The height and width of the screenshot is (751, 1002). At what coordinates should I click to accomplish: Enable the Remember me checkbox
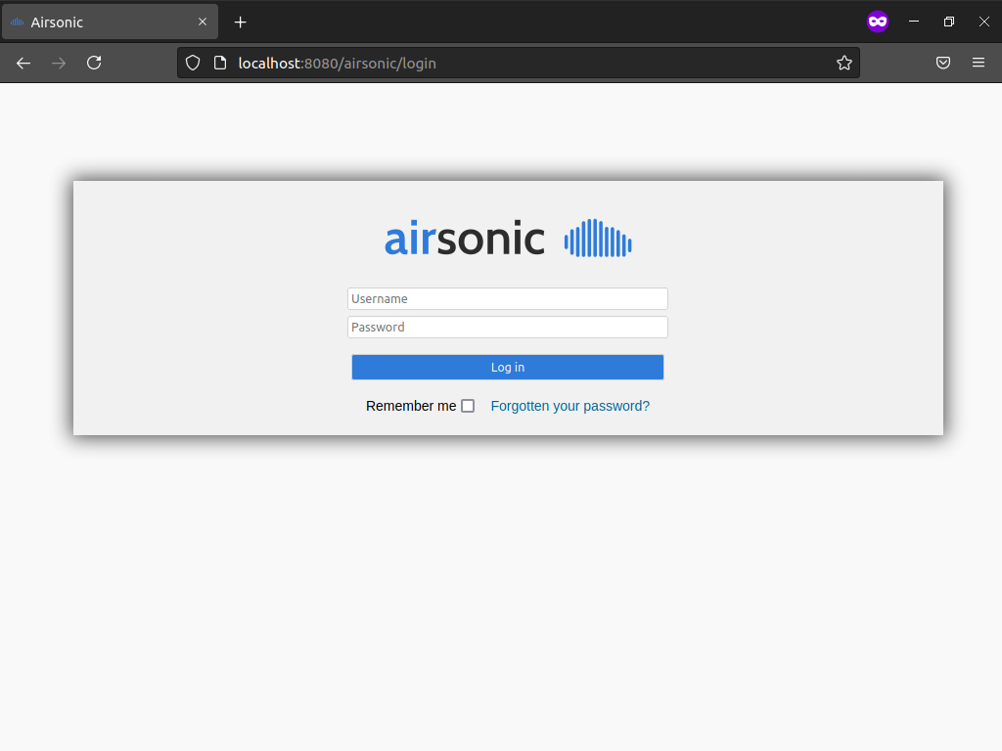(x=468, y=406)
